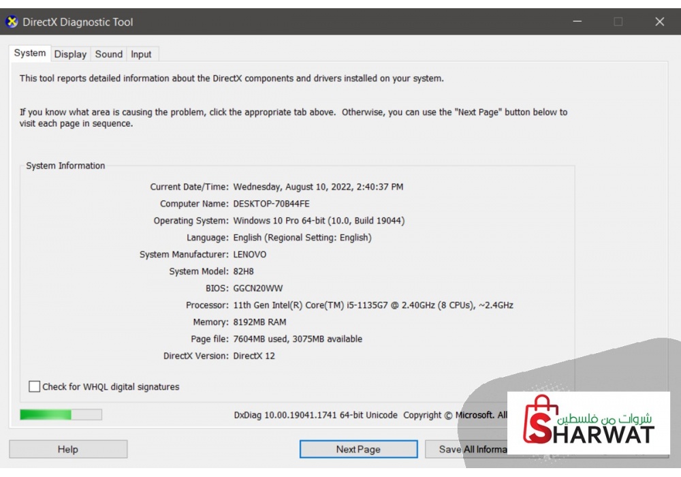Screen dimensions: 681x477
Task: Minimize the DirectX Diagnostic Tool window
Action: [x=577, y=22]
